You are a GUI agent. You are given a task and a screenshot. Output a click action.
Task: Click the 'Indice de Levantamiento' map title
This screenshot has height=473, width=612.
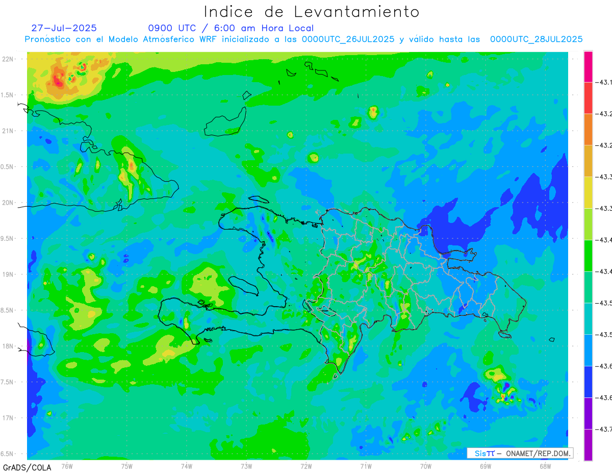click(312, 12)
